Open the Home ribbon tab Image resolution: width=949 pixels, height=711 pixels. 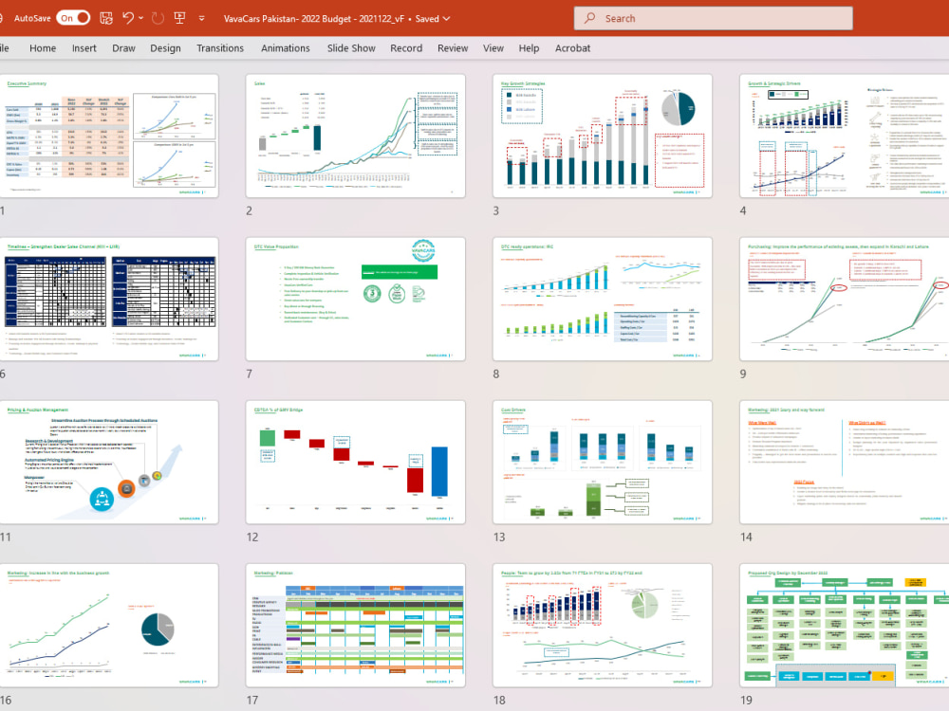[43, 48]
